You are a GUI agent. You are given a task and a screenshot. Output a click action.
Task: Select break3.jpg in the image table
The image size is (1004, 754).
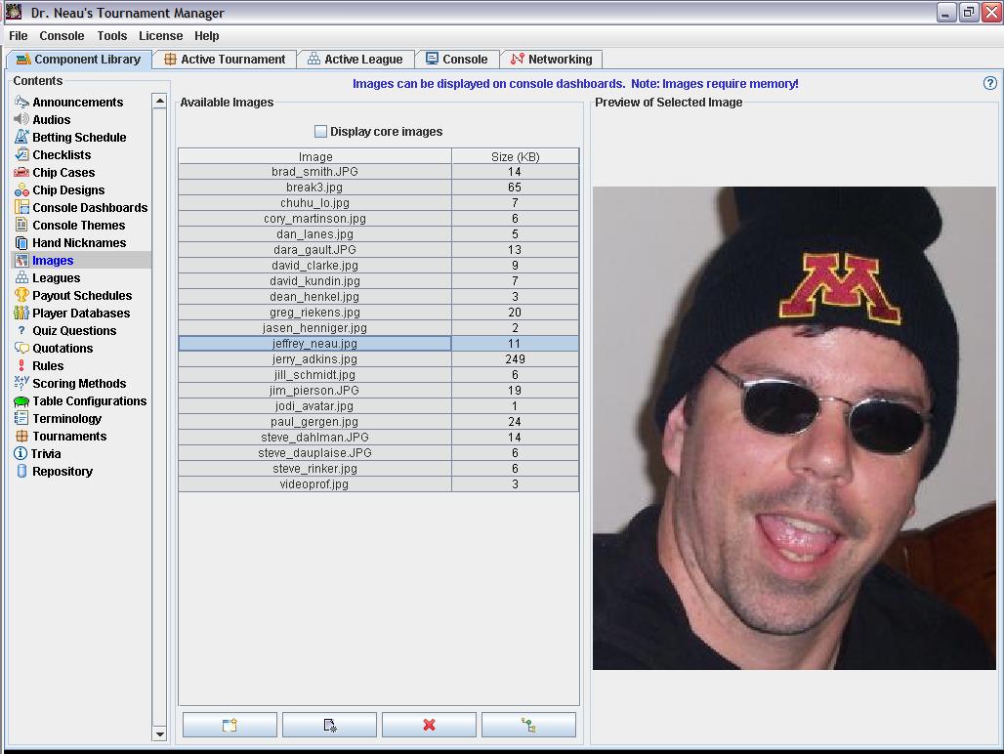coord(378,188)
